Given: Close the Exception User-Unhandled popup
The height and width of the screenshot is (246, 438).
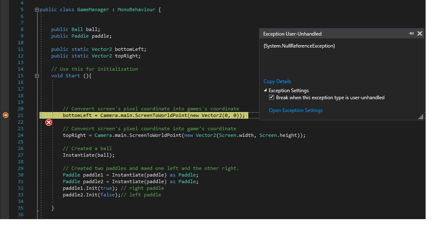Looking at the screenshot, I should (x=420, y=33).
